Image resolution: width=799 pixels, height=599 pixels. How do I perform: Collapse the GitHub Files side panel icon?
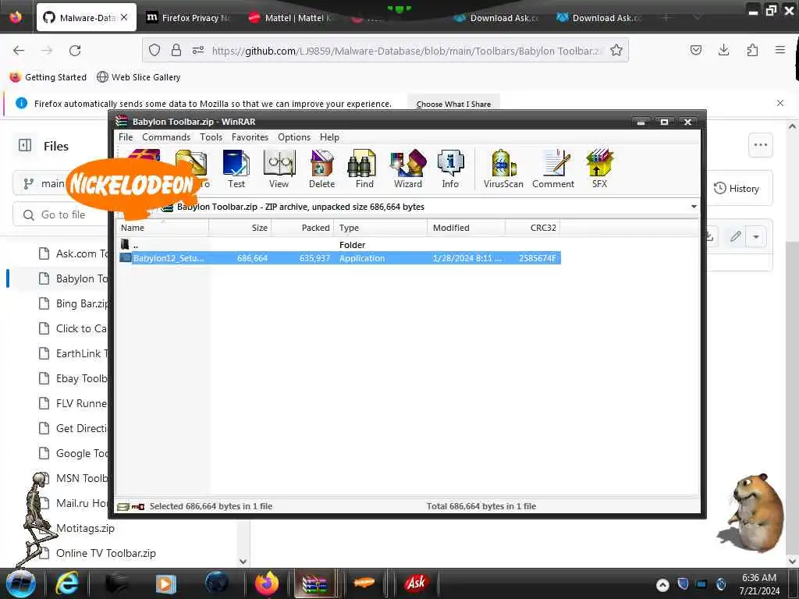[25, 146]
